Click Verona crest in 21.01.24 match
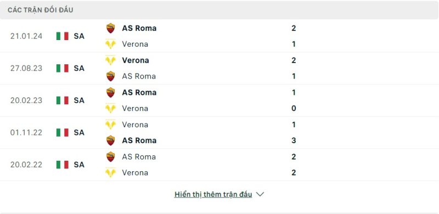439x214 pixels. [111, 44]
